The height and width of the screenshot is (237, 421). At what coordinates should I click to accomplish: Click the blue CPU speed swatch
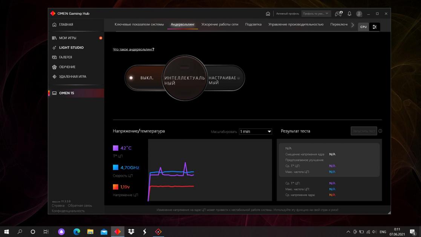(115, 168)
